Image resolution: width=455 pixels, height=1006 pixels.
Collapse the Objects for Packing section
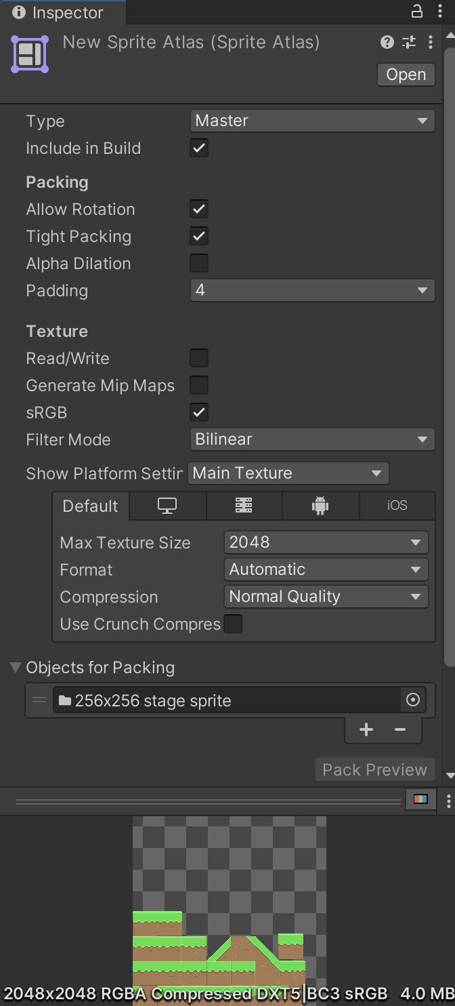pos(14,667)
